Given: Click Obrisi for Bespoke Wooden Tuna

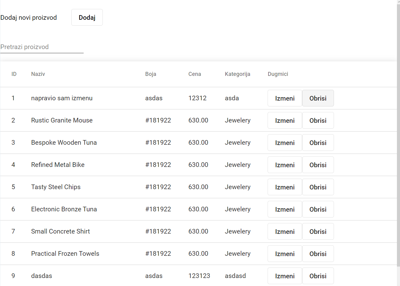Looking at the screenshot, I should (x=318, y=143).
